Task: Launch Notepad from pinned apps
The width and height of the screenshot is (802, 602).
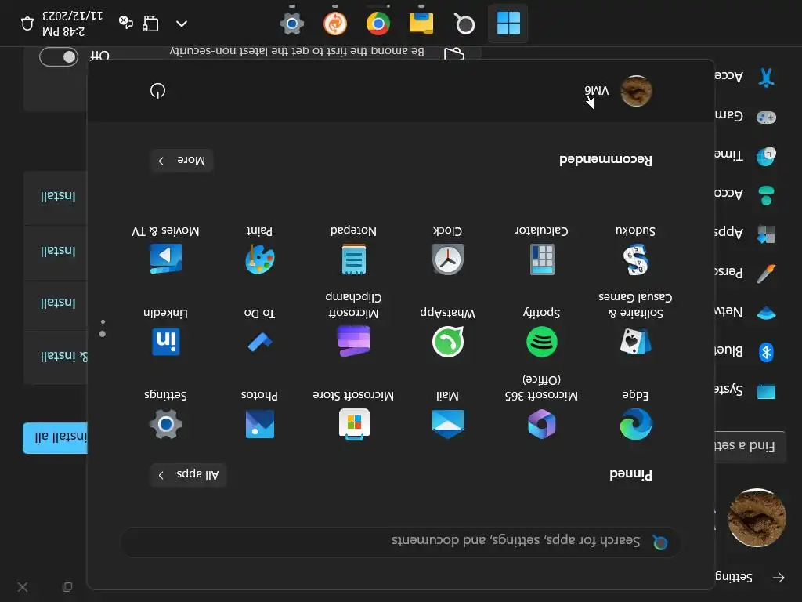Action: point(354,259)
